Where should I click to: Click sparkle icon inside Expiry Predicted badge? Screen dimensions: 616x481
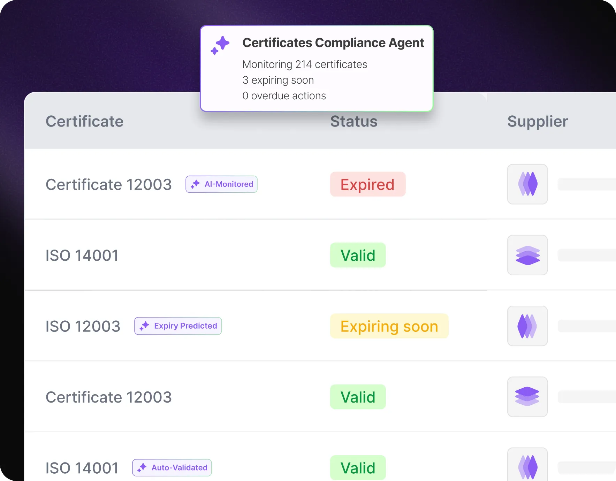coord(144,326)
